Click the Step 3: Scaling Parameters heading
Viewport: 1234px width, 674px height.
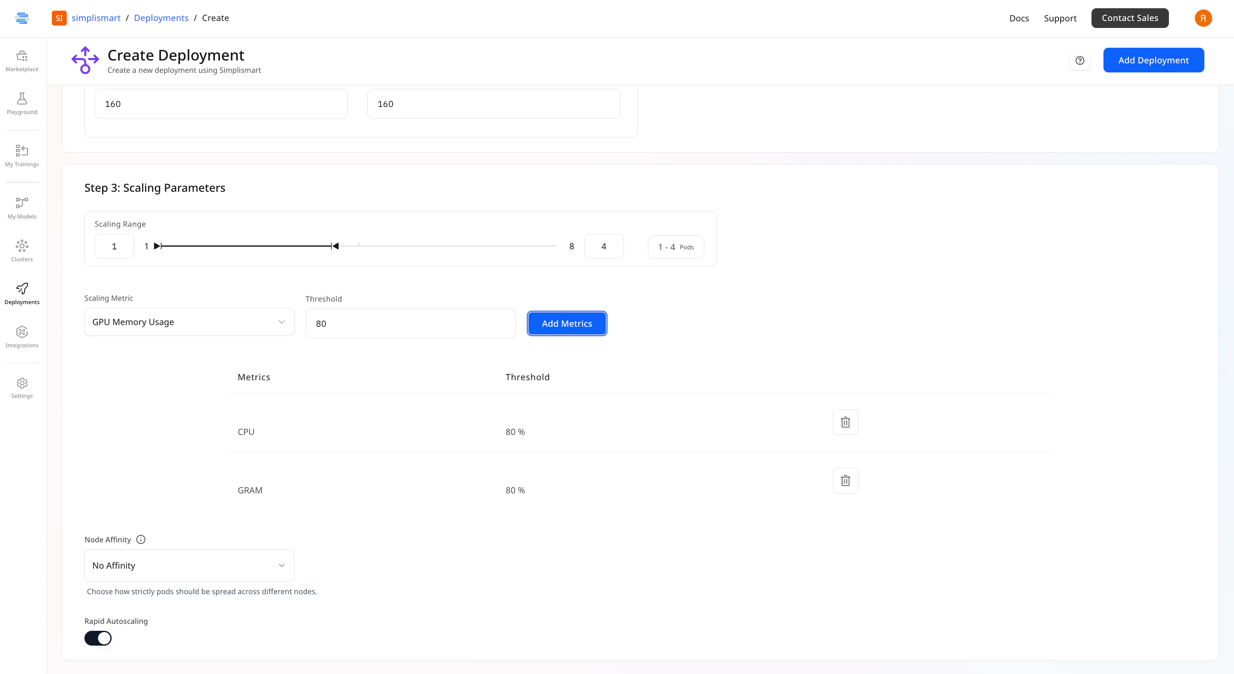(x=155, y=188)
